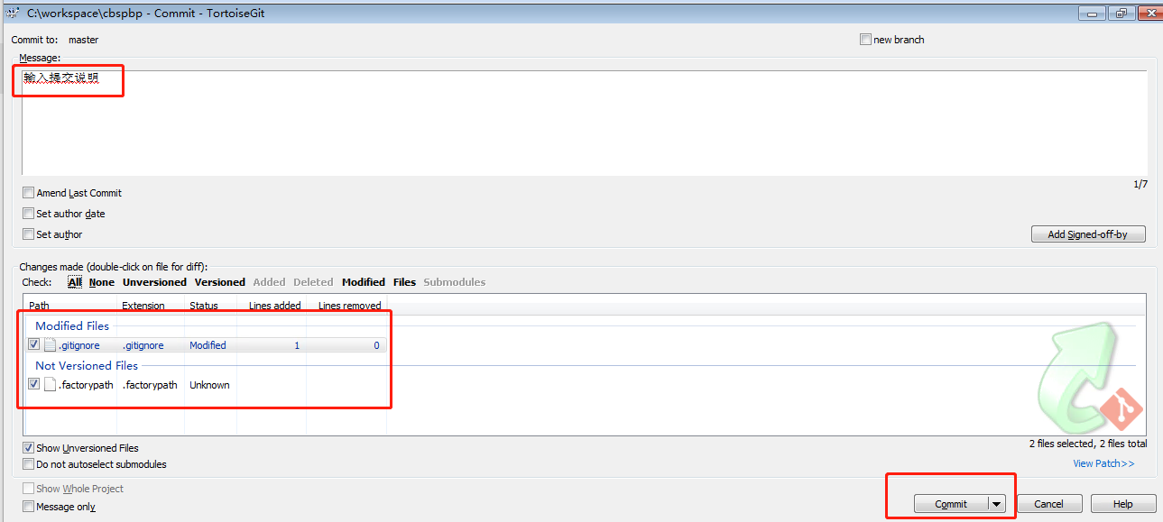Sort by the Extension column header
Image resolution: width=1163 pixels, height=522 pixels.
151,306
